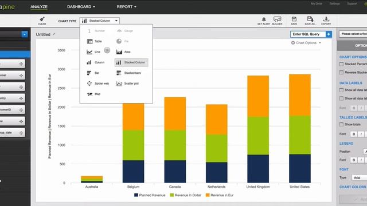Choose the Area chart type
367x206 pixels.
(123, 52)
